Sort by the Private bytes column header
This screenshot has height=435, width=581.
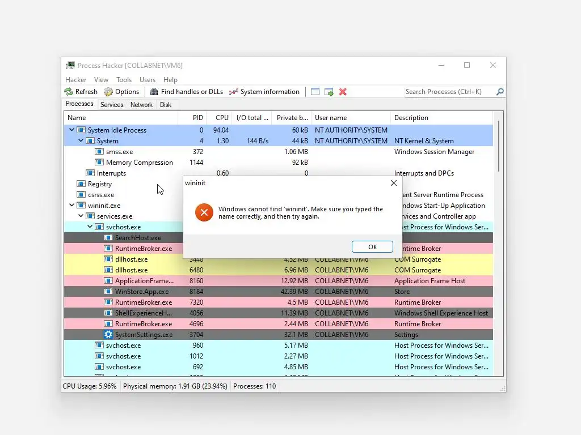[x=292, y=118]
